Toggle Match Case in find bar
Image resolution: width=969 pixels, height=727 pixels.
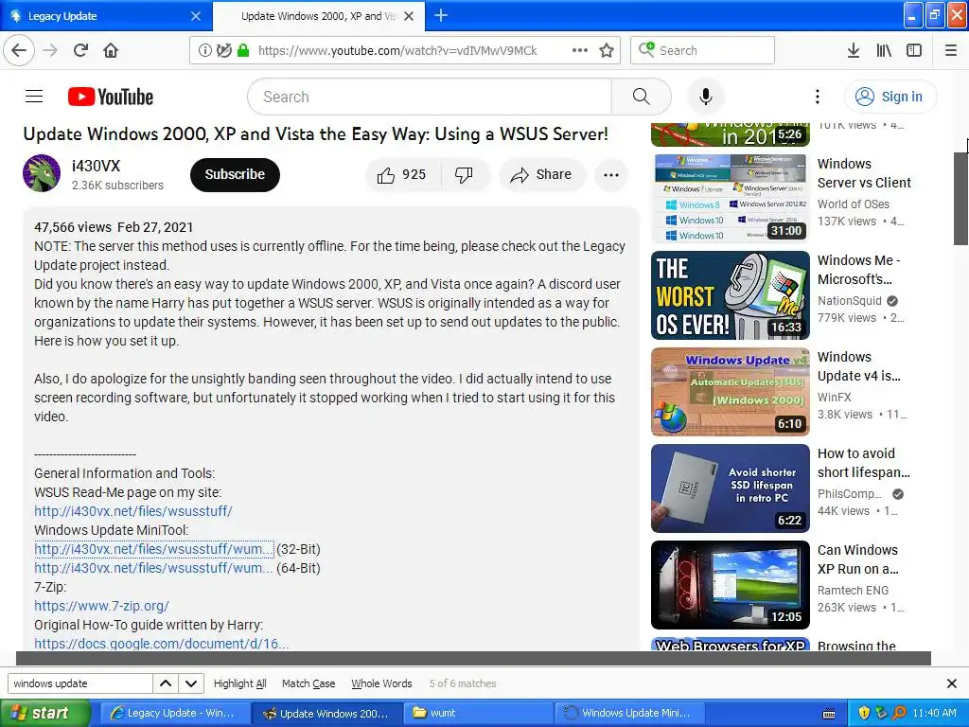[308, 683]
